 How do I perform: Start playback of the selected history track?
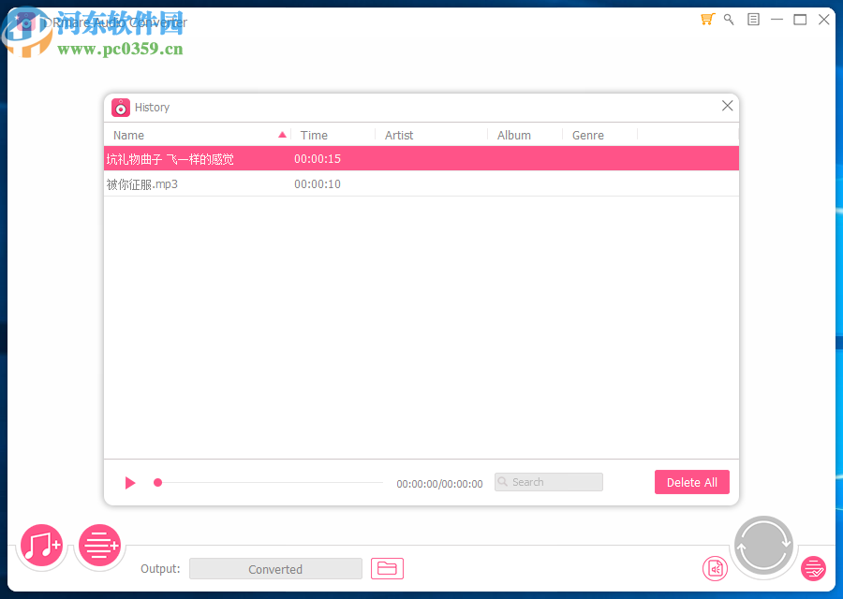point(129,482)
